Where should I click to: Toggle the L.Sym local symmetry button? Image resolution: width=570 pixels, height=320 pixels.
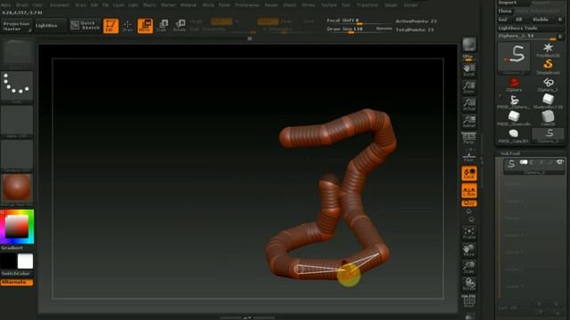[x=469, y=191]
